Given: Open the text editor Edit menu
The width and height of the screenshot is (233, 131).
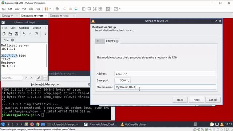Looking at the screenshot, I should point(13,28).
